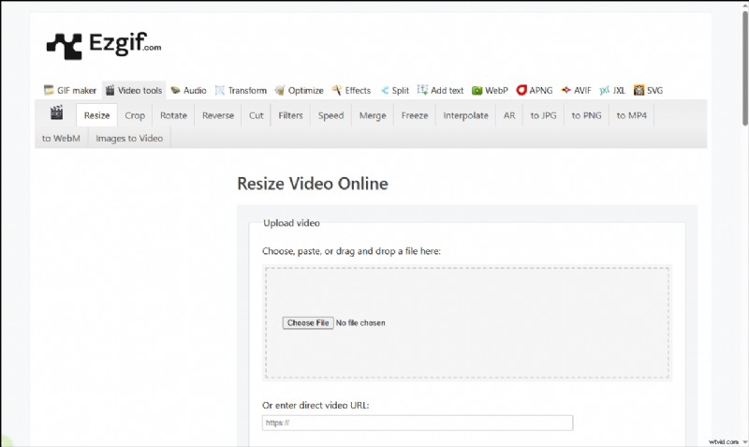Open the AVIF tools menu
The height and width of the screenshot is (447, 749).
click(576, 90)
